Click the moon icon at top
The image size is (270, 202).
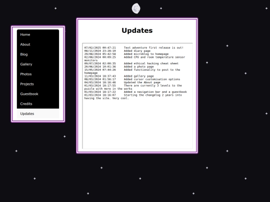click(x=136, y=8)
